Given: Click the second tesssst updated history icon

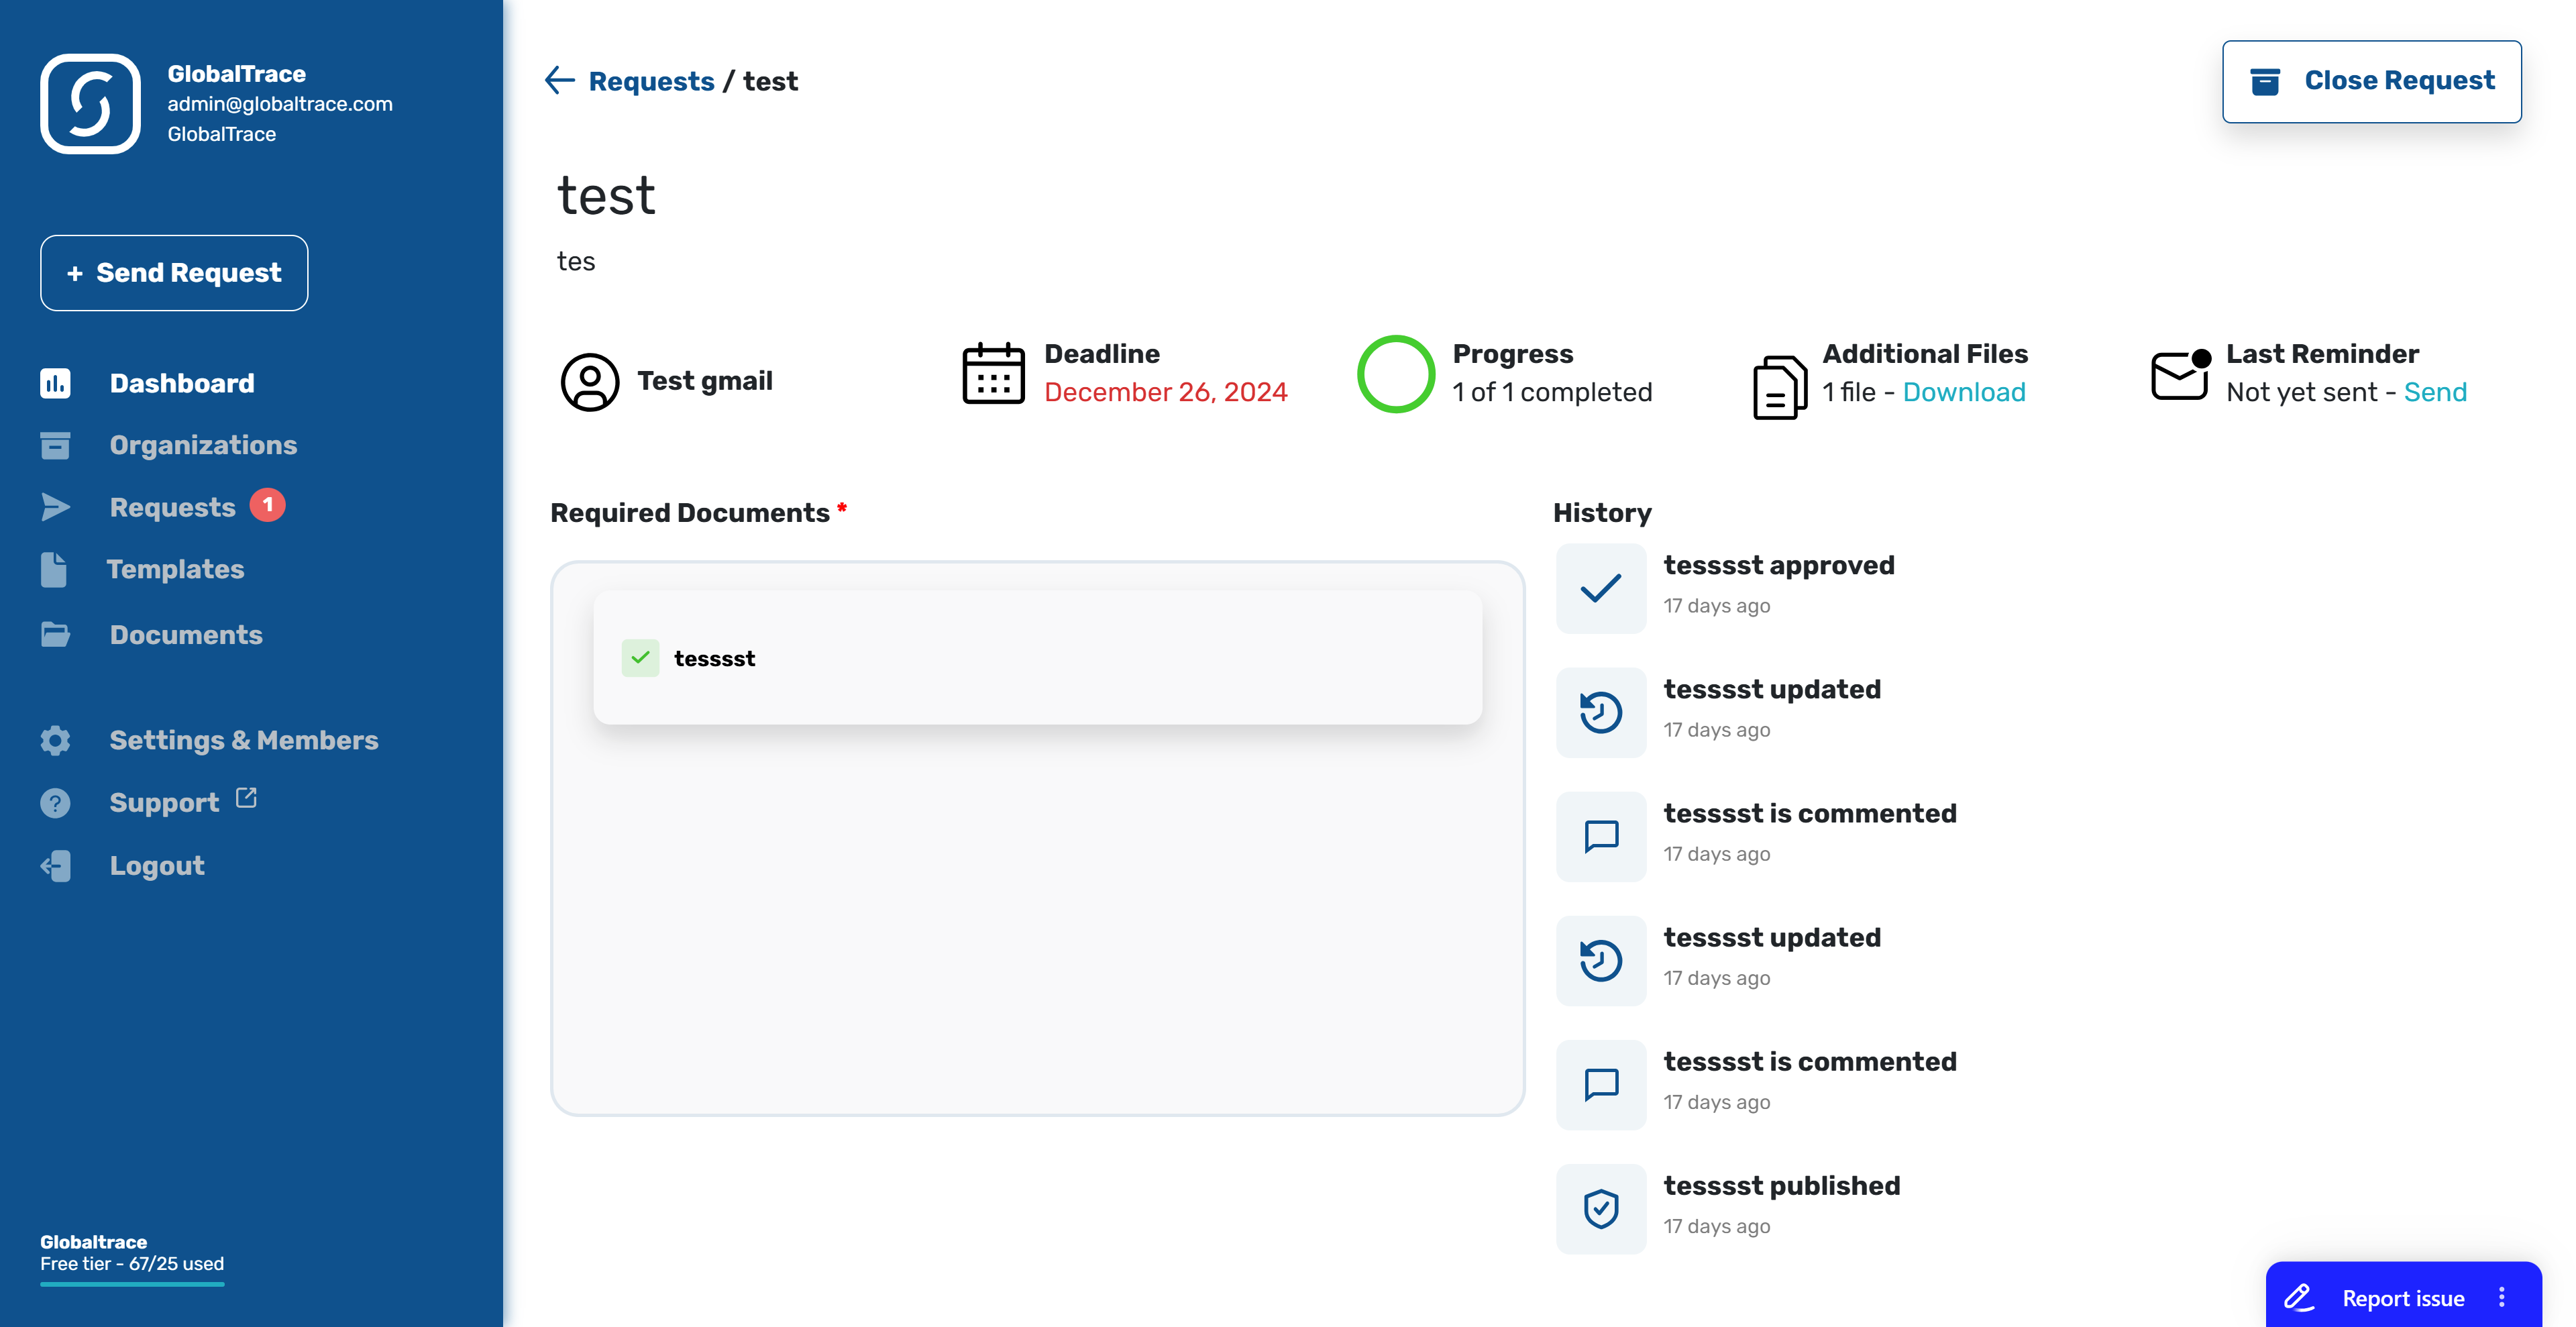Looking at the screenshot, I should (x=1601, y=960).
